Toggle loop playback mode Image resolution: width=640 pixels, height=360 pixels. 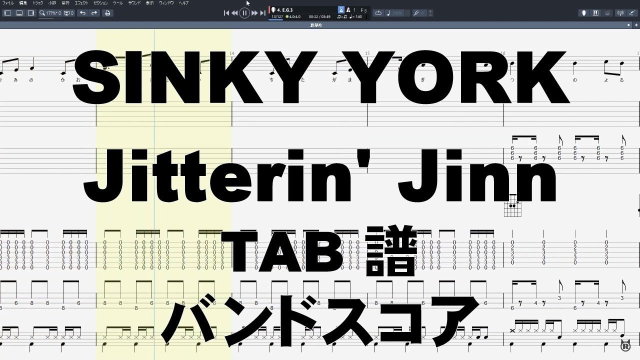click(x=378, y=13)
